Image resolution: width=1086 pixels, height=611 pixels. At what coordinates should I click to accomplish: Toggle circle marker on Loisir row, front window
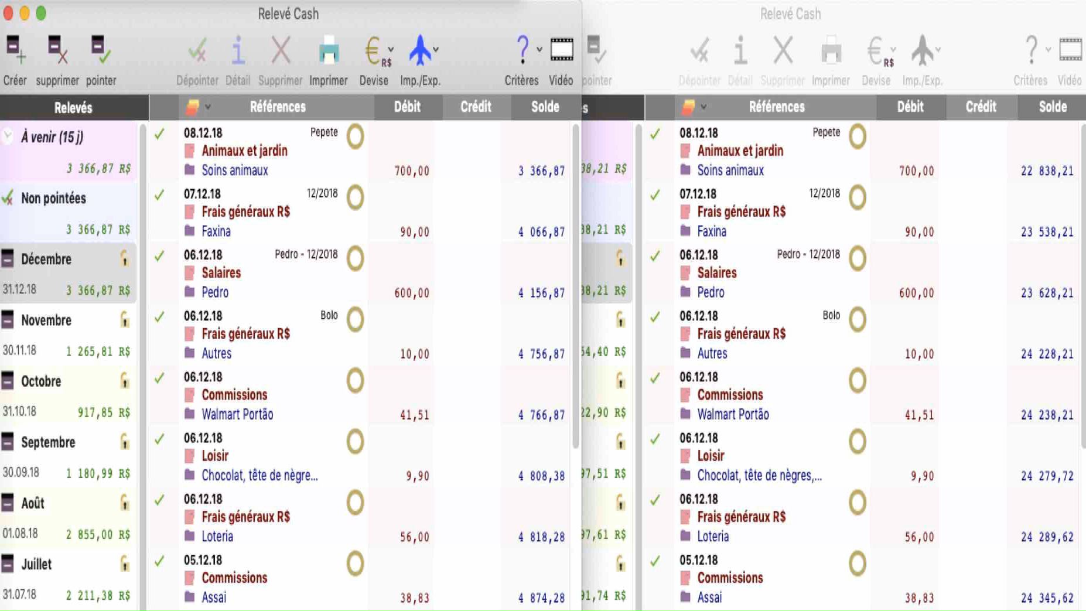point(355,441)
